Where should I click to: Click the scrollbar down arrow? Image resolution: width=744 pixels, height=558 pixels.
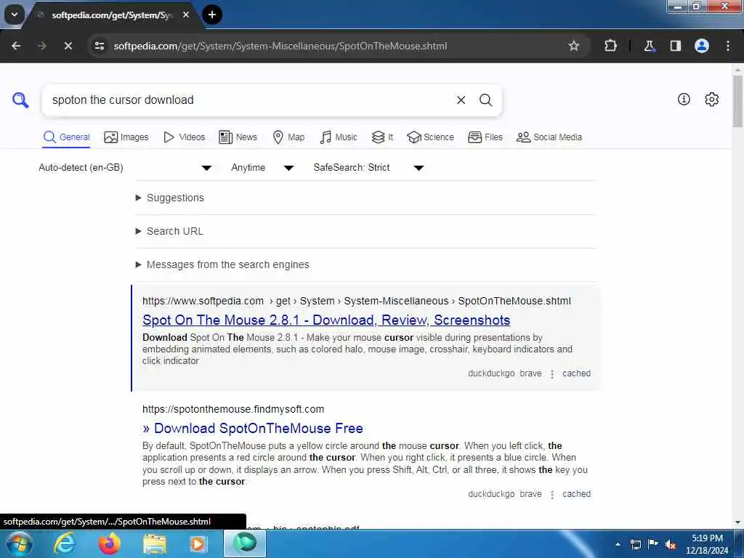[x=737, y=522]
